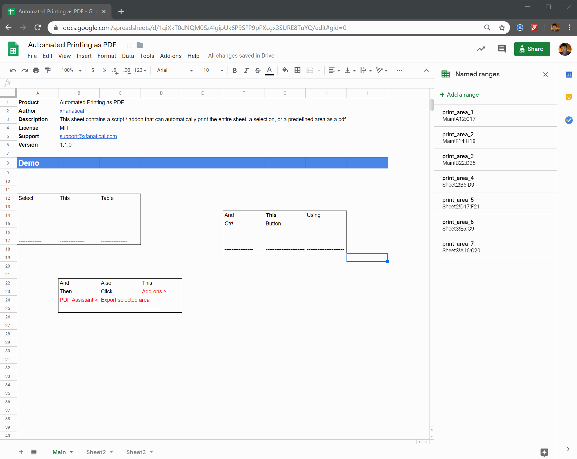The image size is (577, 459).
Task: Open the text color picker
Action: (269, 70)
